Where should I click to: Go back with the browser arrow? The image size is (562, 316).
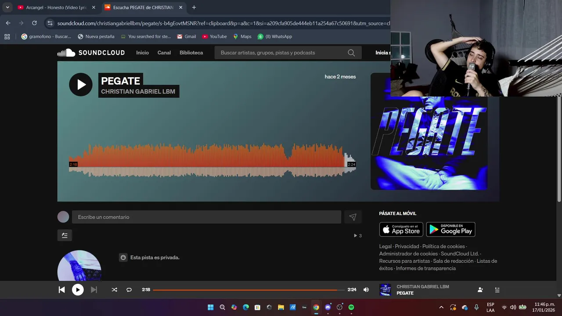pos(8,23)
